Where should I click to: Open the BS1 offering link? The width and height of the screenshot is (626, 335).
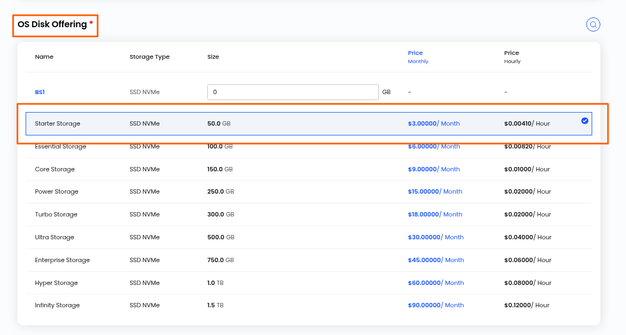39,92
